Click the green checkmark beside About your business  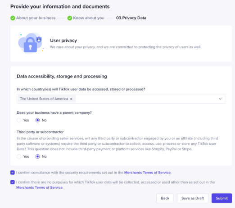click(13, 18)
